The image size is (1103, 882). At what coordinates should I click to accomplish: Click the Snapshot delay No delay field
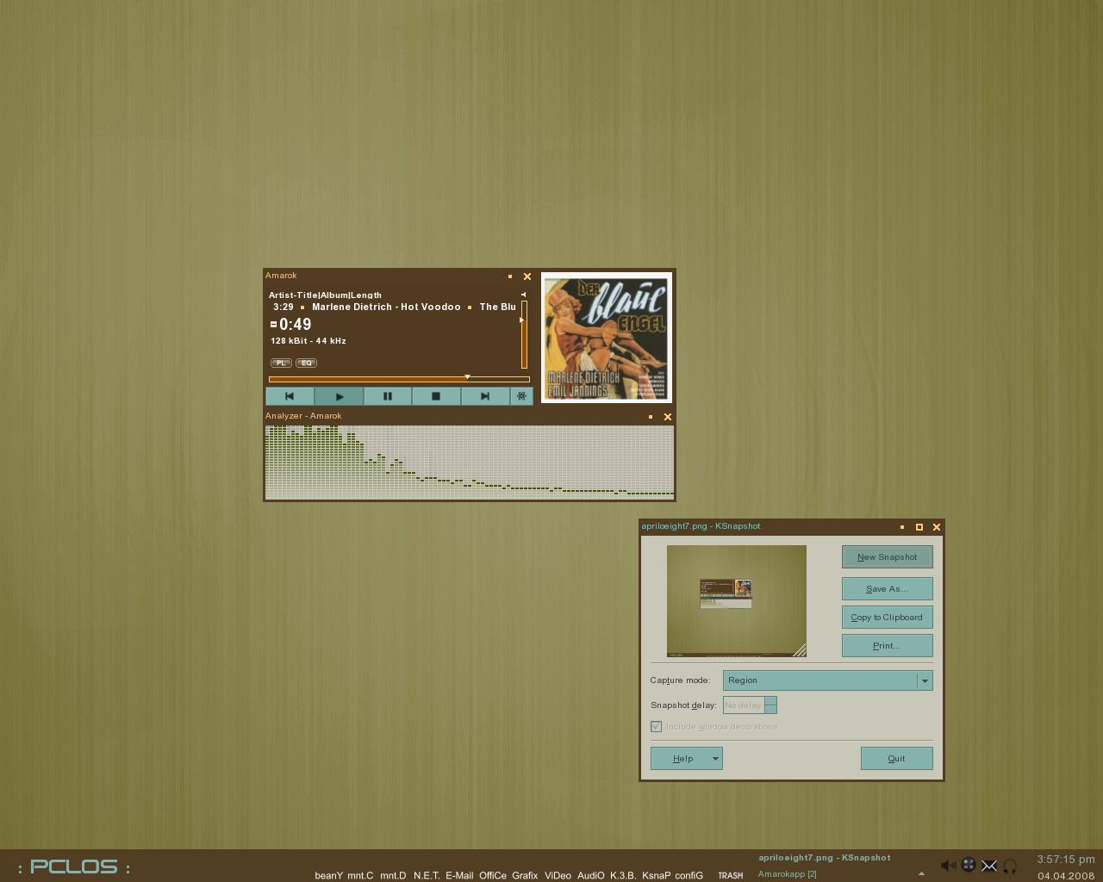pyautogui.click(x=744, y=705)
